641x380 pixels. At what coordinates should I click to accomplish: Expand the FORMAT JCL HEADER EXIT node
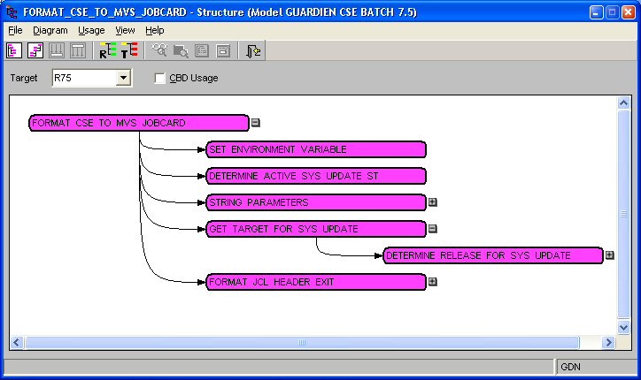click(433, 282)
